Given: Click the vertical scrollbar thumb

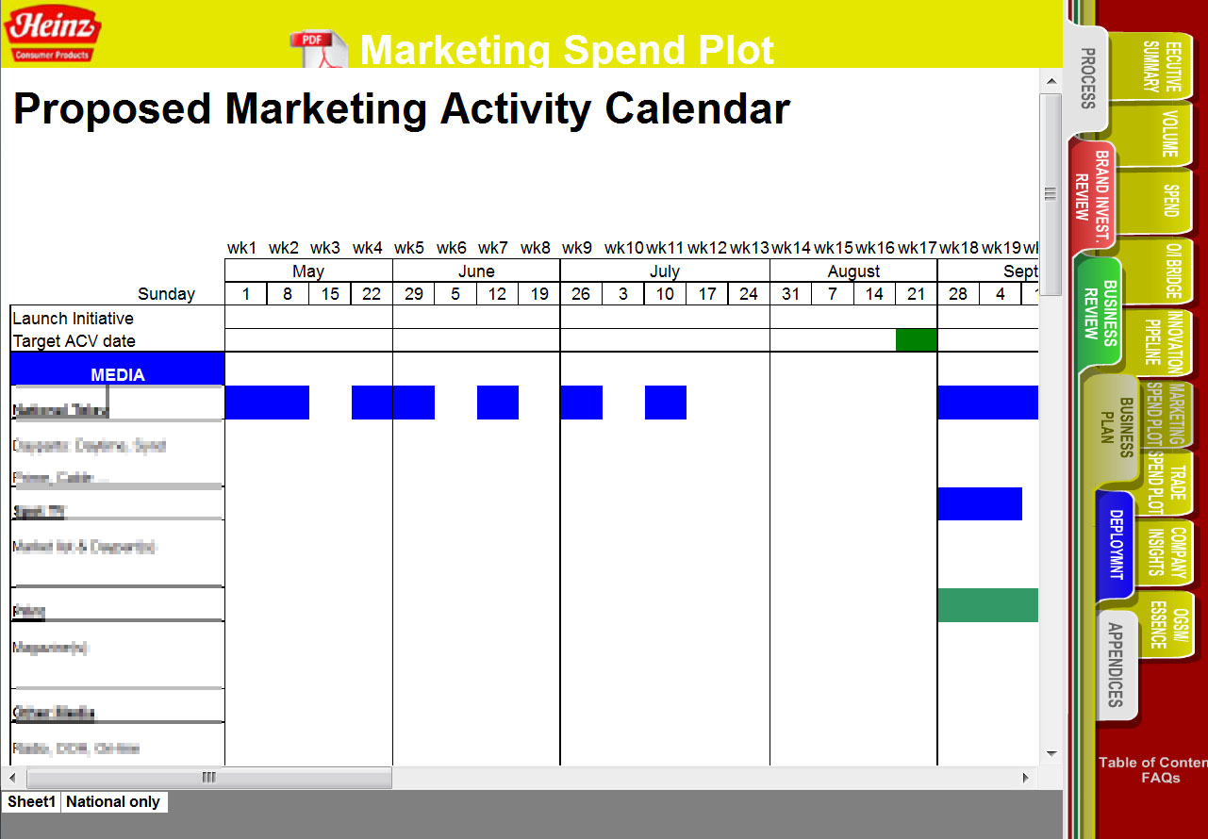Looking at the screenshot, I should (1051, 193).
